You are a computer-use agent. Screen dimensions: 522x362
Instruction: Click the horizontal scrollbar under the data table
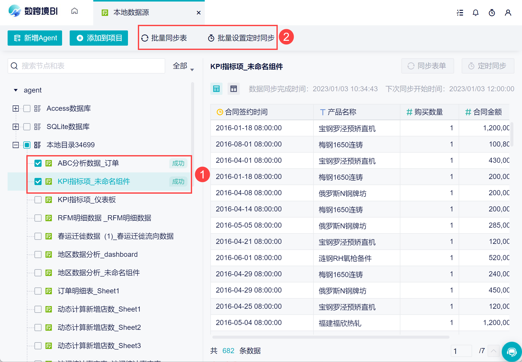click(330, 337)
